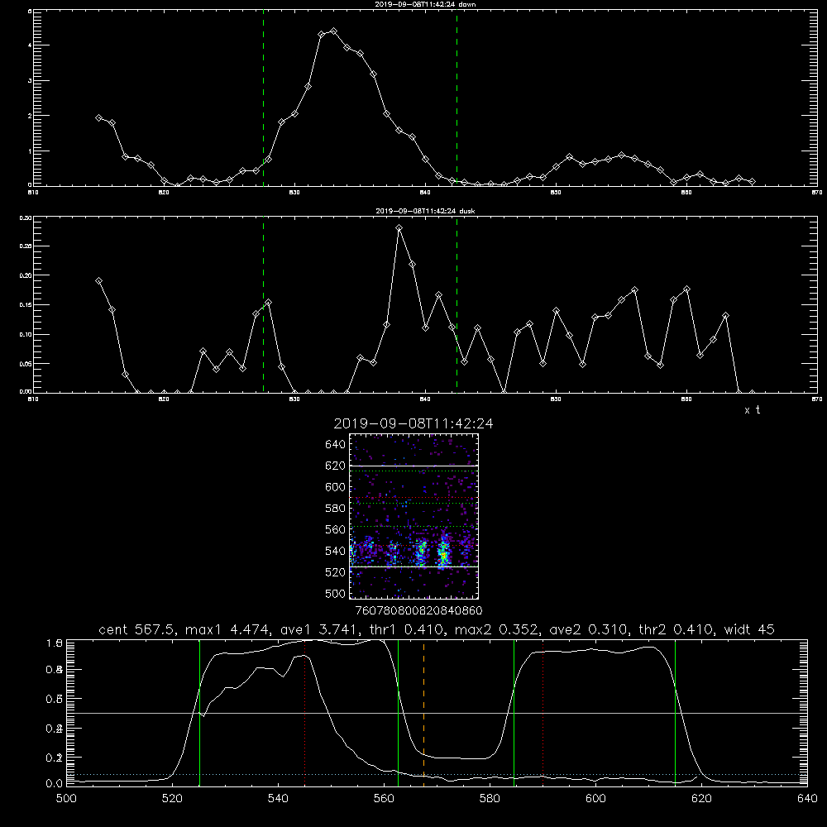Click the 'thr1 0.410' value
The width and height of the screenshot is (827, 827).
pyautogui.click(x=409, y=629)
